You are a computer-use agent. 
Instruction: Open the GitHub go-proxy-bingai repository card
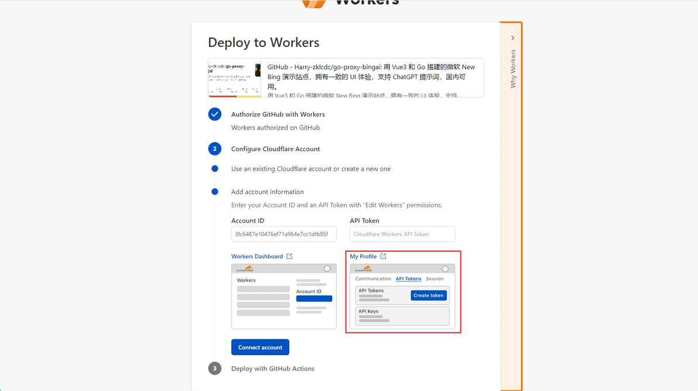pos(346,77)
